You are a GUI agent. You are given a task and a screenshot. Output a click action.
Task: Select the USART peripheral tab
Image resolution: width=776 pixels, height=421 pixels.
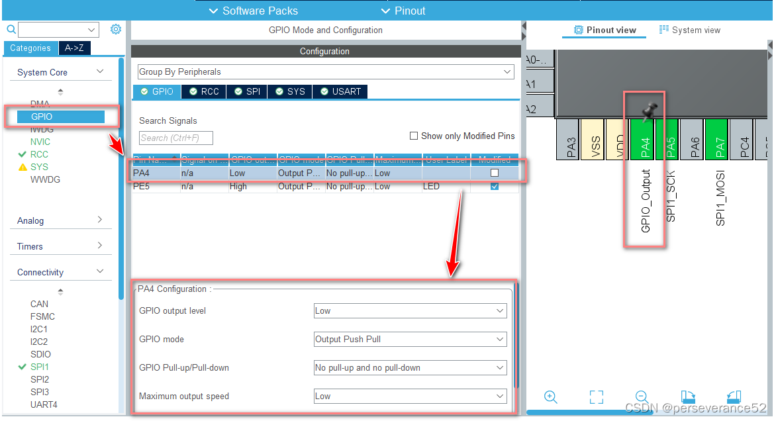(x=340, y=91)
